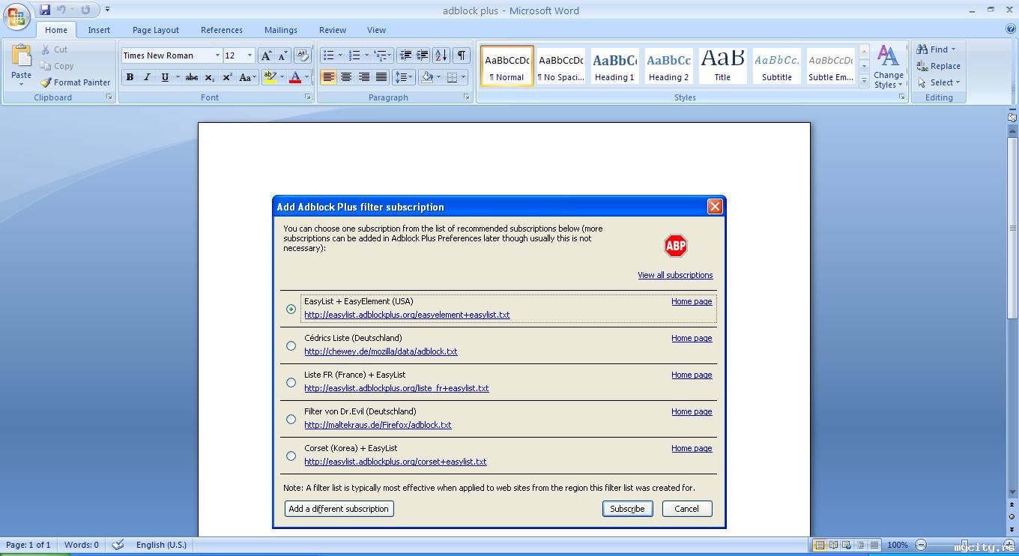Apply the red font color

pos(295,77)
